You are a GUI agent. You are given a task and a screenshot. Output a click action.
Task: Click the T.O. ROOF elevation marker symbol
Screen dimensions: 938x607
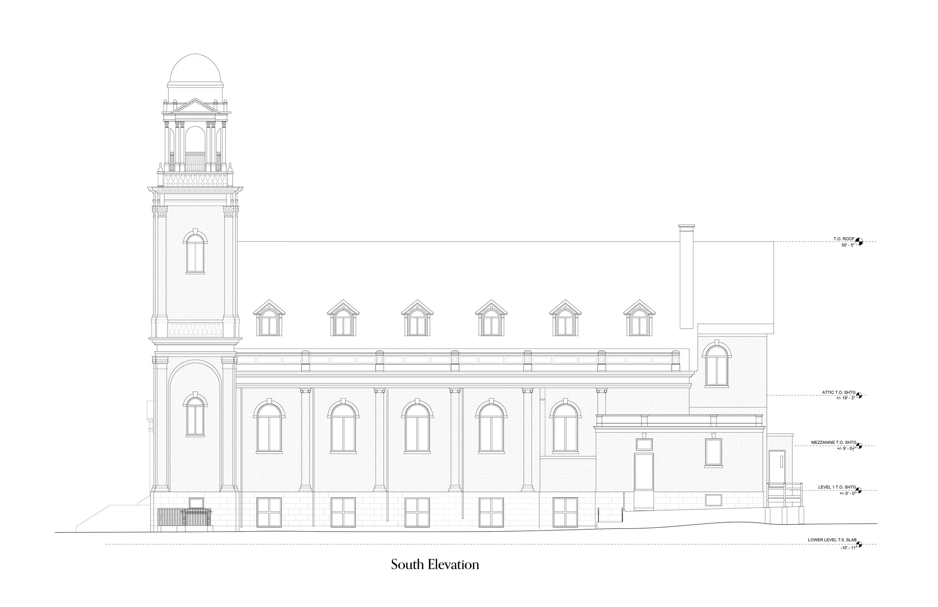pos(859,242)
